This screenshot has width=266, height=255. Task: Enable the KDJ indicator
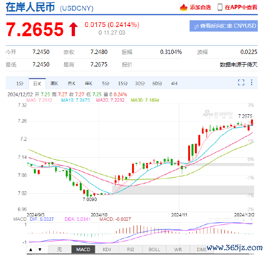[107, 249]
